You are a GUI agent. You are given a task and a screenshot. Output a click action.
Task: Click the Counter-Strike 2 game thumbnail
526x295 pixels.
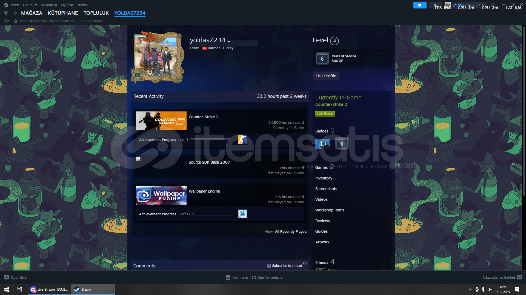[161, 121]
